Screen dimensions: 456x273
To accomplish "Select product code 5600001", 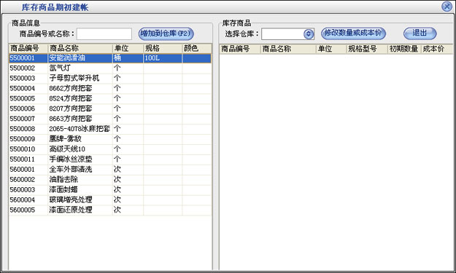I will [x=23, y=170].
